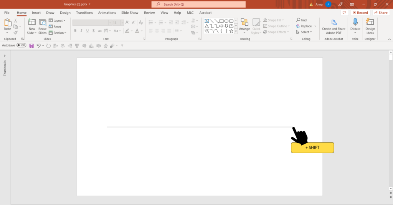Click the Search box in the title bar
The image size is (393, 205).
click(x=198, y=4)
